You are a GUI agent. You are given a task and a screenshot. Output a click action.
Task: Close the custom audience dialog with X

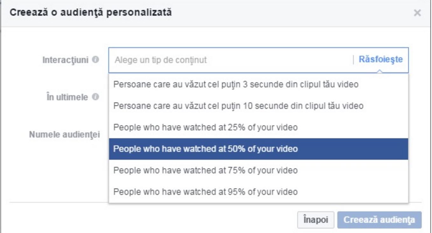tap(417, 13)
